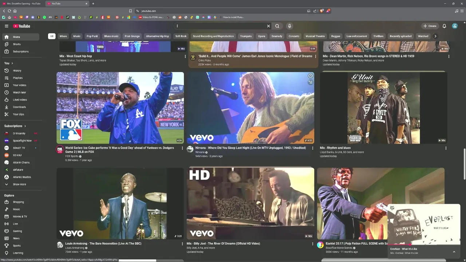Open the account avatar menu
The width and height of the screenshot is (466, 262).
[455, 26]
